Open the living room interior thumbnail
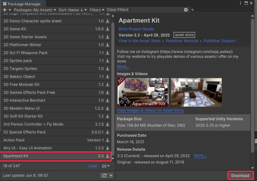257x181 pixels. click(x=196, y=92)
